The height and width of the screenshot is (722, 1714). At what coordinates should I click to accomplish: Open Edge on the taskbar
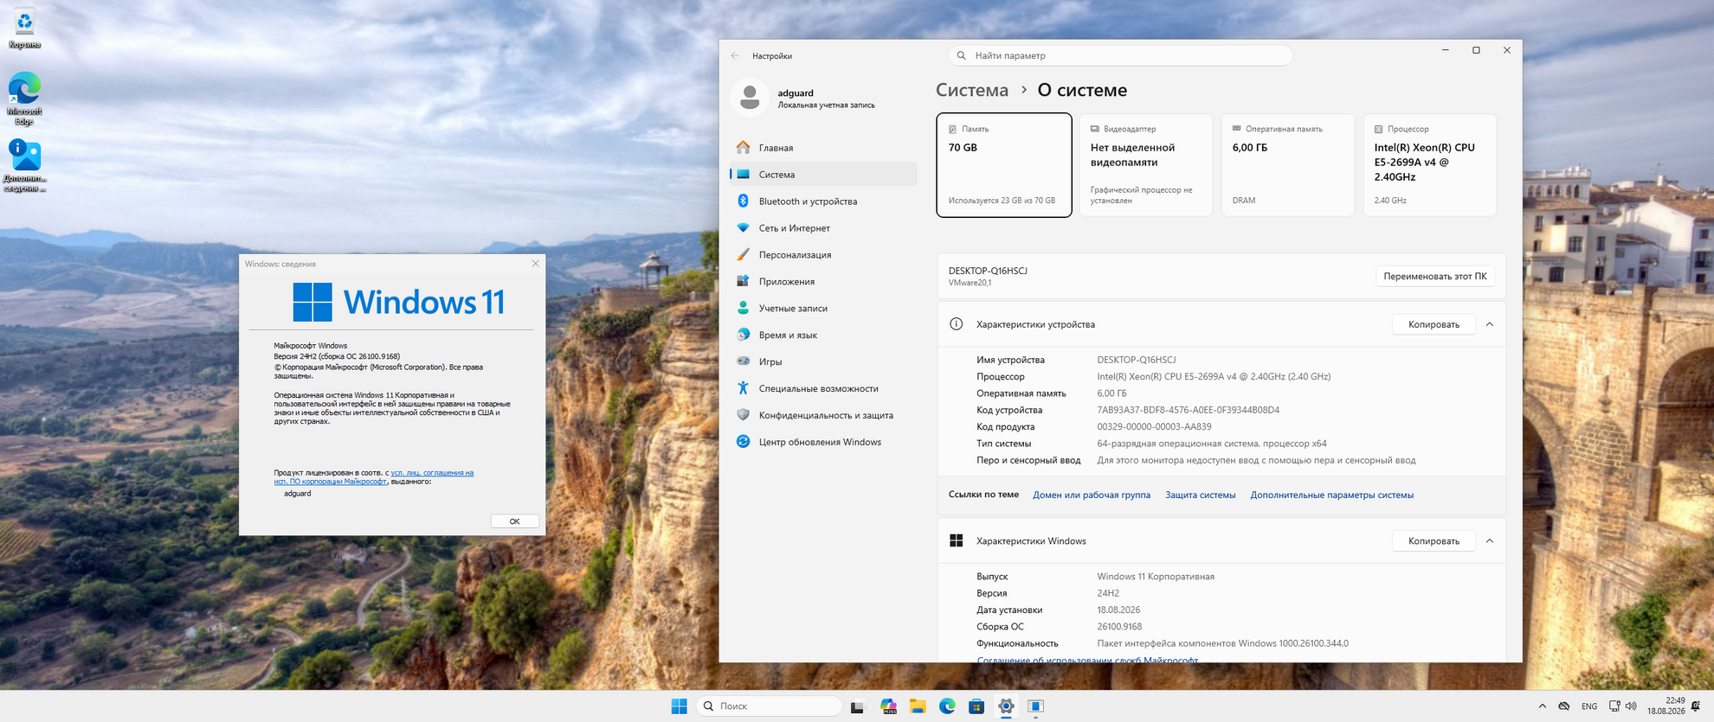tap(947, 706)
